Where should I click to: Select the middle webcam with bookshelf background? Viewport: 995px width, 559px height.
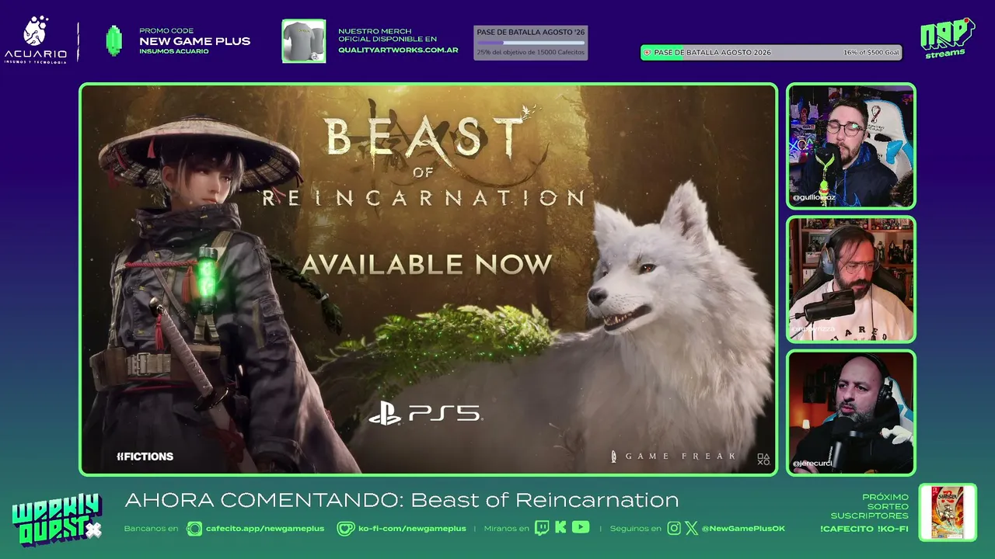click(x=851, y=279)
